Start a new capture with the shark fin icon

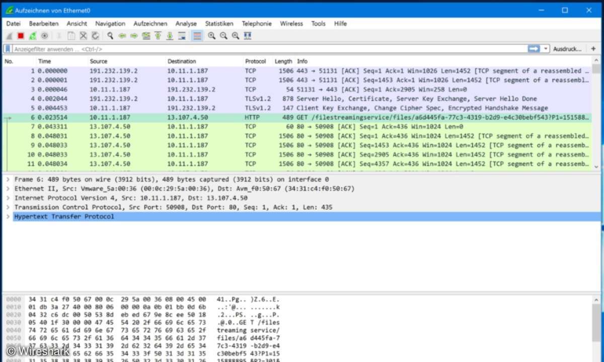coord(9,36)
